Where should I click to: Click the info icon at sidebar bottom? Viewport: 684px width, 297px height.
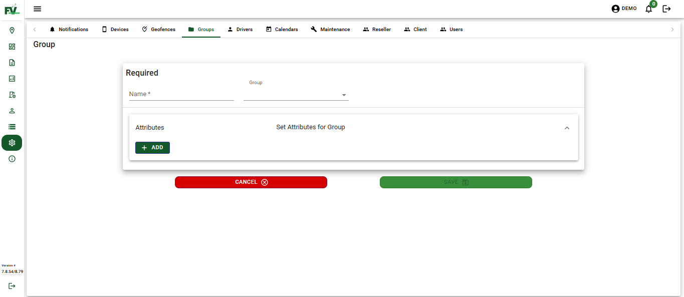click(x=12, y=159)
